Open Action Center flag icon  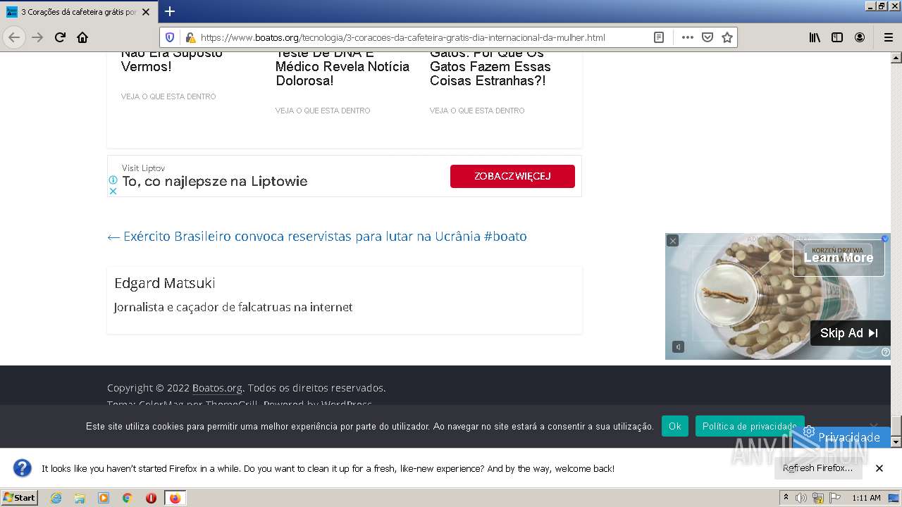pyautogui.click(x=834, y=498)
